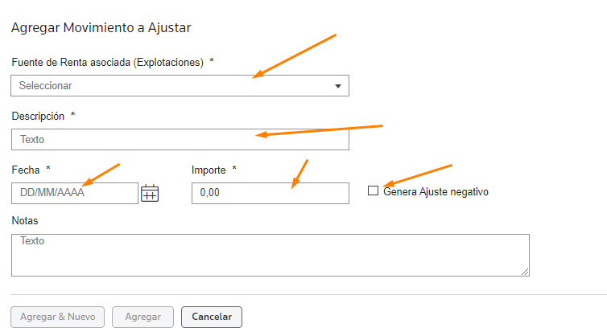Click the Seleccionar dropdown arrow

pyautogui.click(x=338, y=86)
